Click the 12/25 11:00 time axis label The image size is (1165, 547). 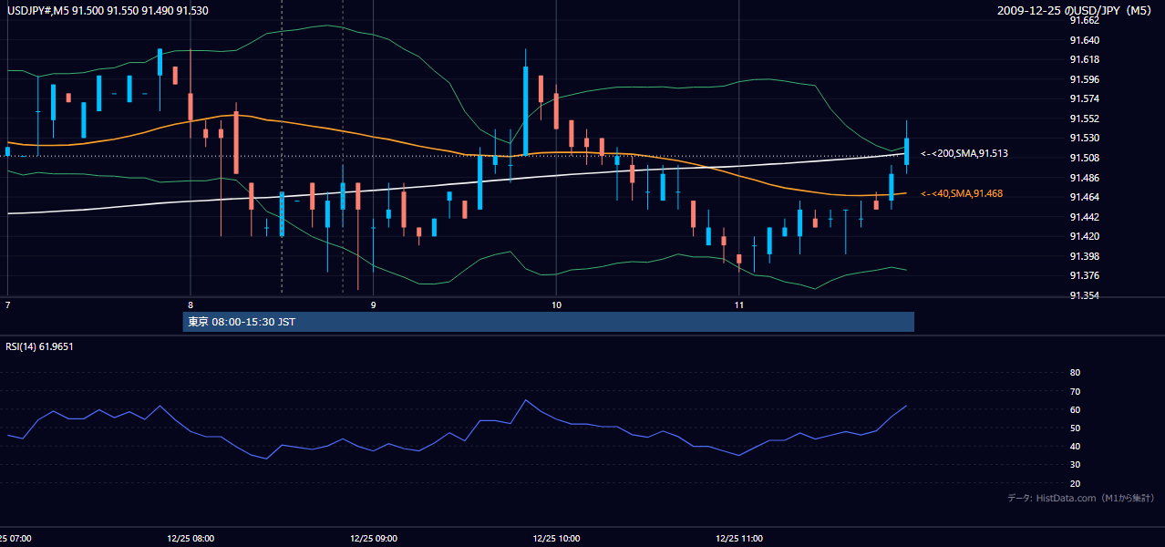(739, 538)
